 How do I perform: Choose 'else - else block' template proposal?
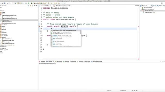[65, 43]
